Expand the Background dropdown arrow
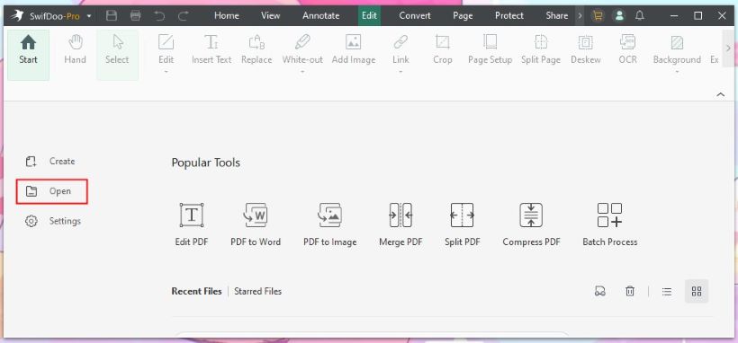 (677, 73)
